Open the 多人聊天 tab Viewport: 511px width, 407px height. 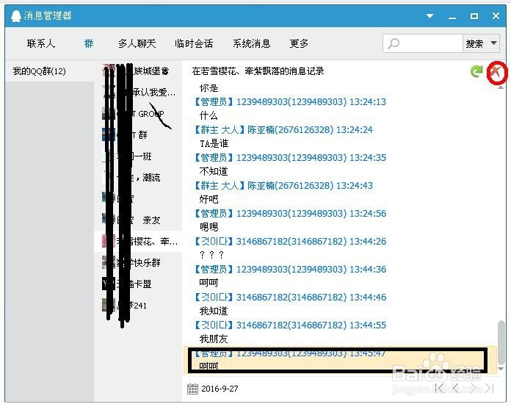pos(137,43)
